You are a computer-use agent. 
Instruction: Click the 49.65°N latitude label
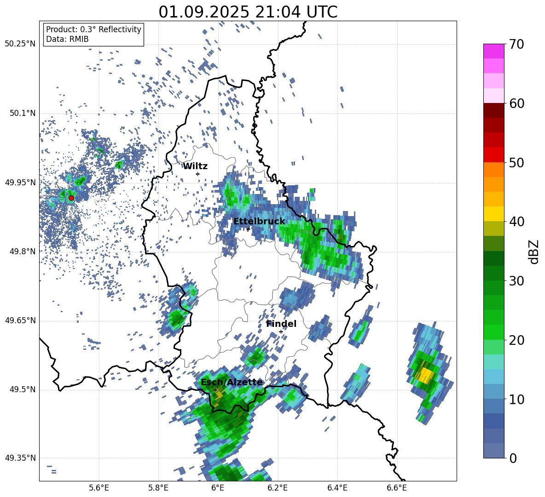pyautogui.click(x=20, y=320)
